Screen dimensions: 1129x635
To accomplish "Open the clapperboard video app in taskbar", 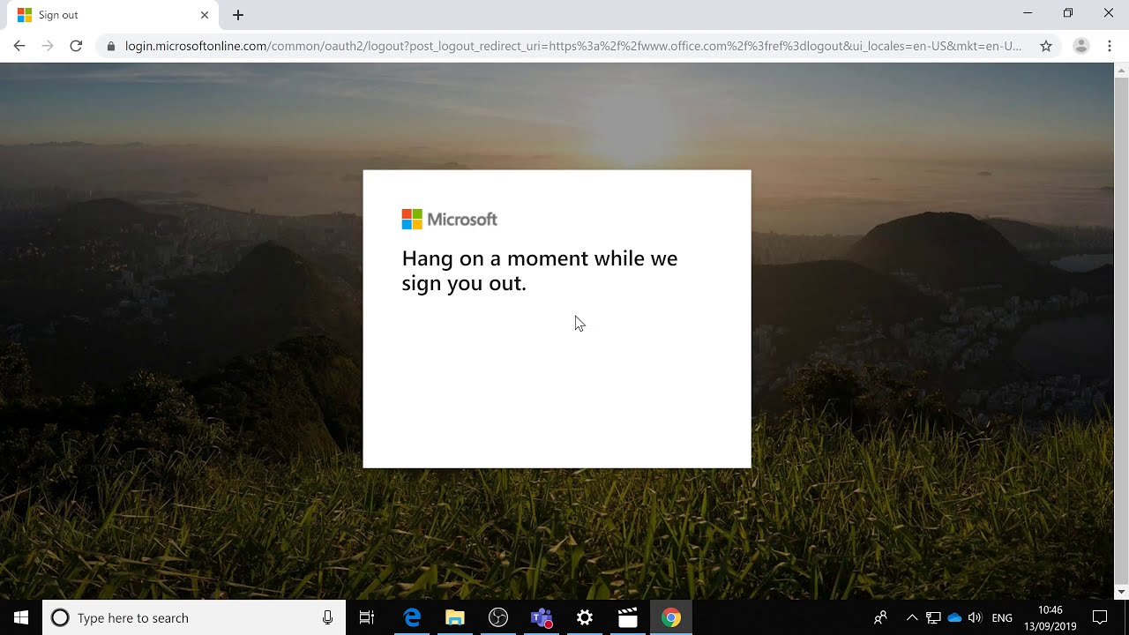I will (628, 617).
